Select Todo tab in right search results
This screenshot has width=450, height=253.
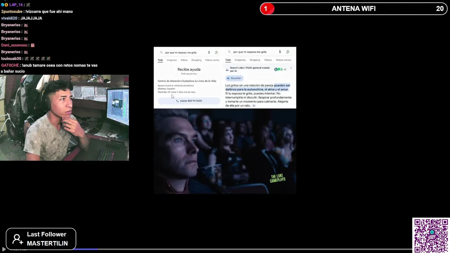228,60
